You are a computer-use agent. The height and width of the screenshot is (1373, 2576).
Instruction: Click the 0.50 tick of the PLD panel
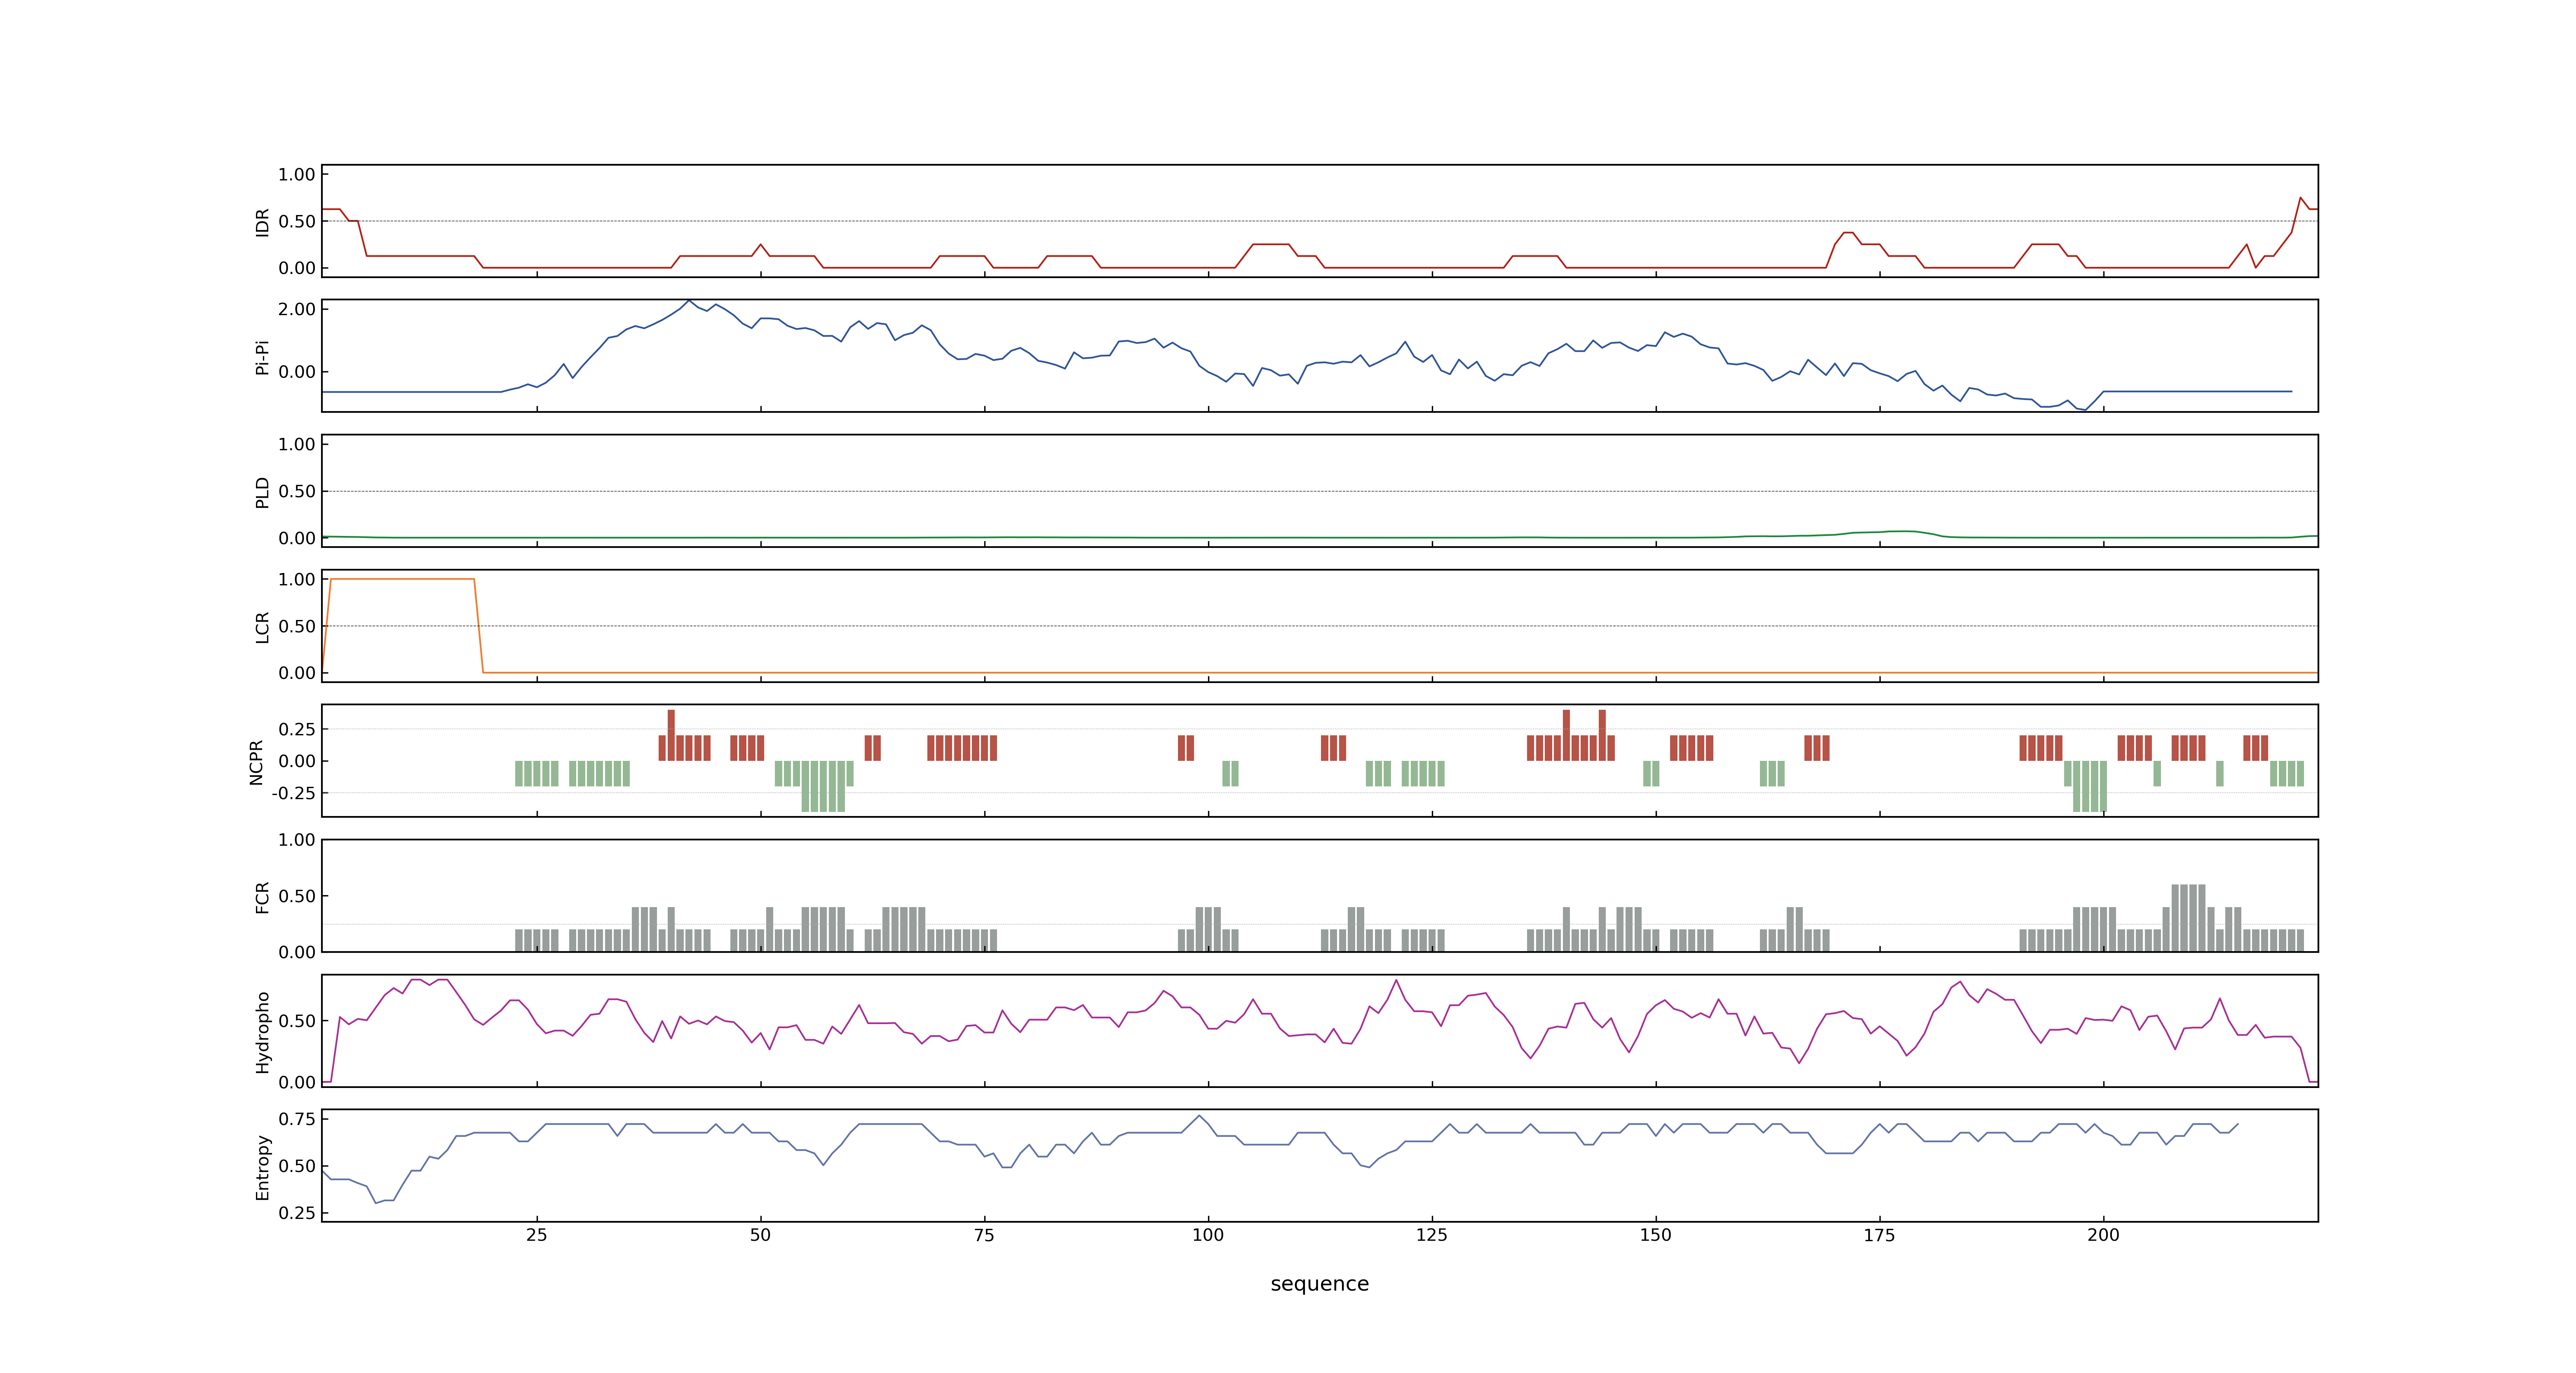(297, 491)
